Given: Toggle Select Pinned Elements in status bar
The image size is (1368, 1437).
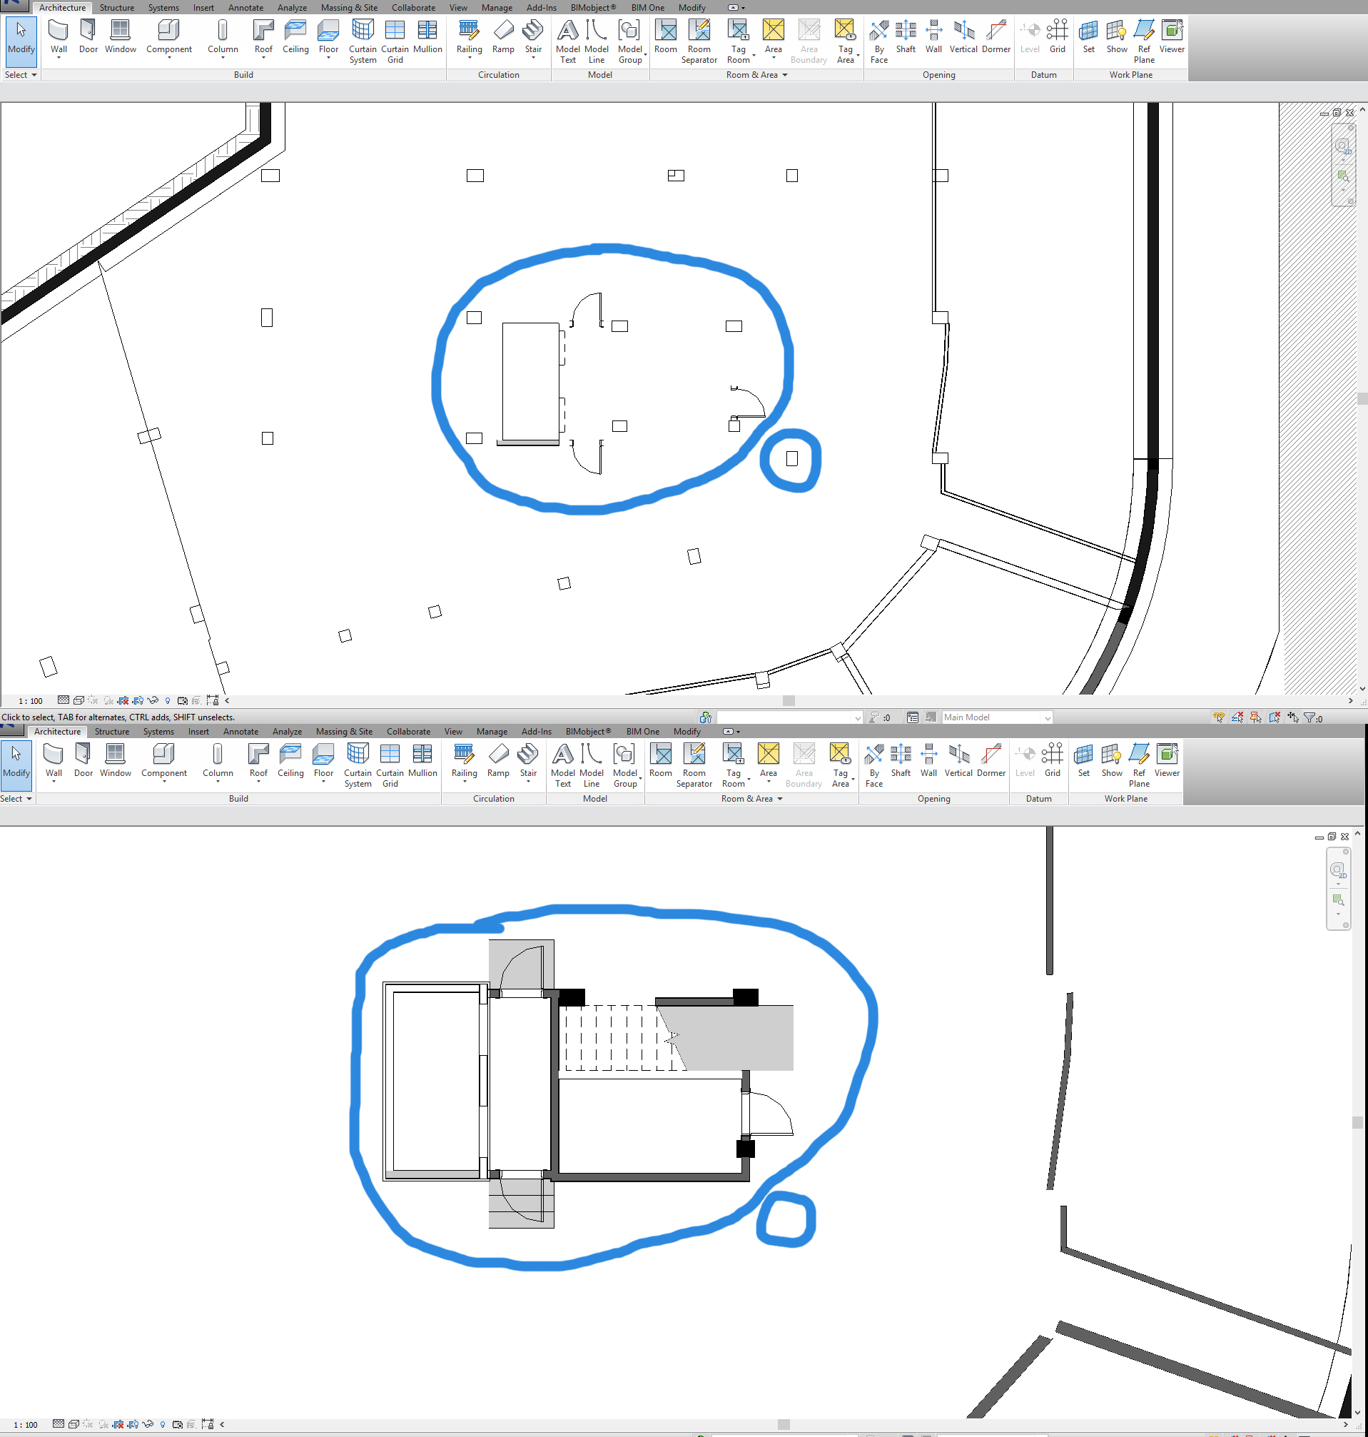Looking at the screenshot, I should point(1256,717).
